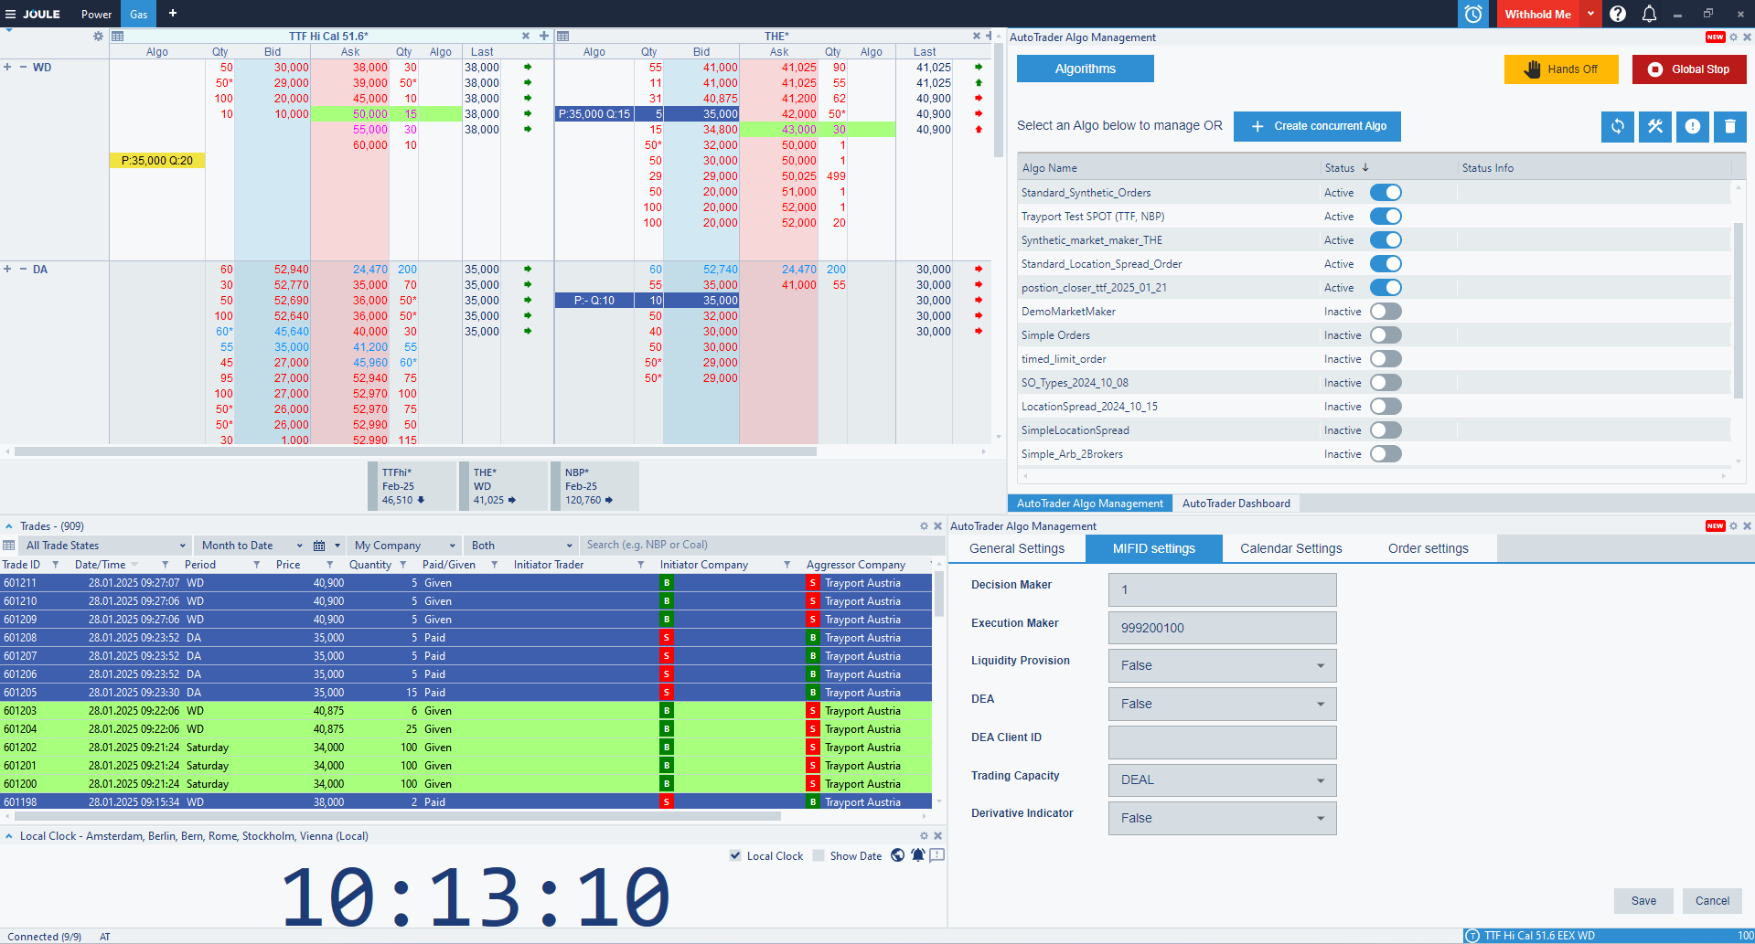Check the Show Date checkbox

coord(819,856)
